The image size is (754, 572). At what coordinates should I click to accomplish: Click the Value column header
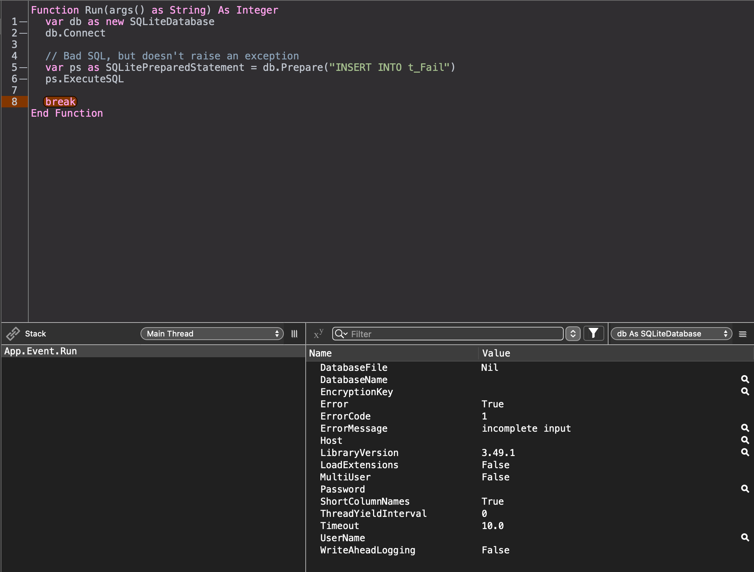616,353
